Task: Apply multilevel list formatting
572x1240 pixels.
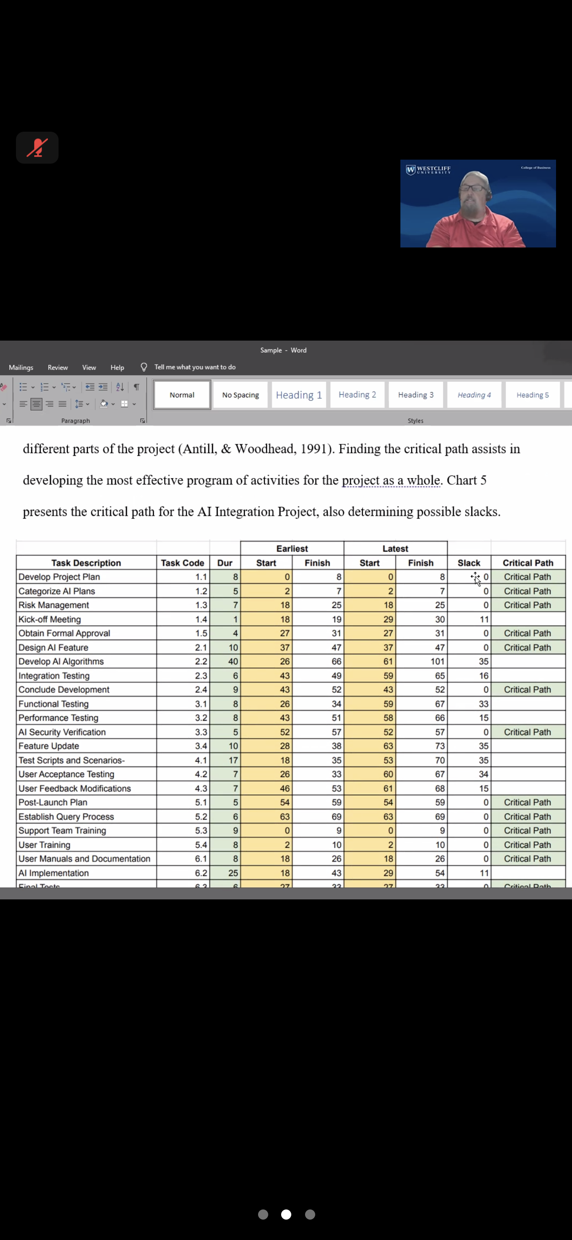Action: (x=66, y=387)
